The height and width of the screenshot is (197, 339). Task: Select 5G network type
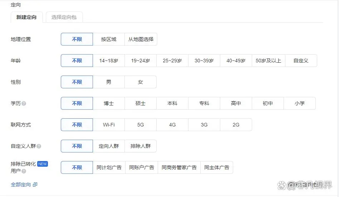click(141, 125)
